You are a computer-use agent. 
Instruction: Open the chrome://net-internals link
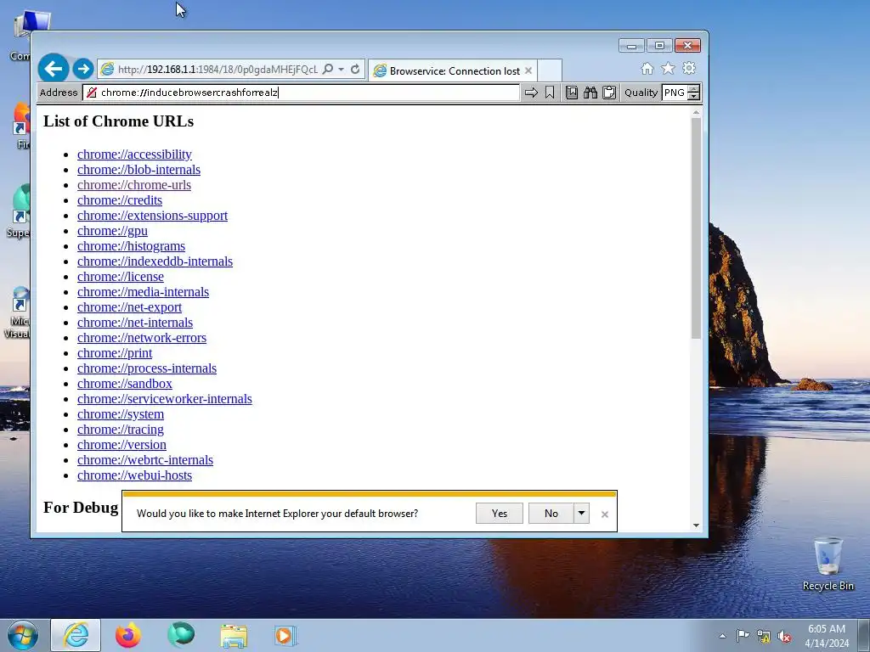135,322
